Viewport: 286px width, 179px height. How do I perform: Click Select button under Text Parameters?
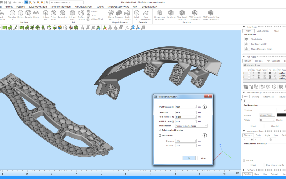253,126
